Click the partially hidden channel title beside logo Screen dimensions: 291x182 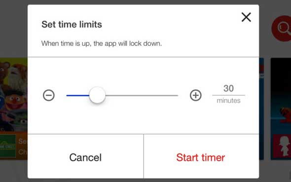click(x=23, y=146)
